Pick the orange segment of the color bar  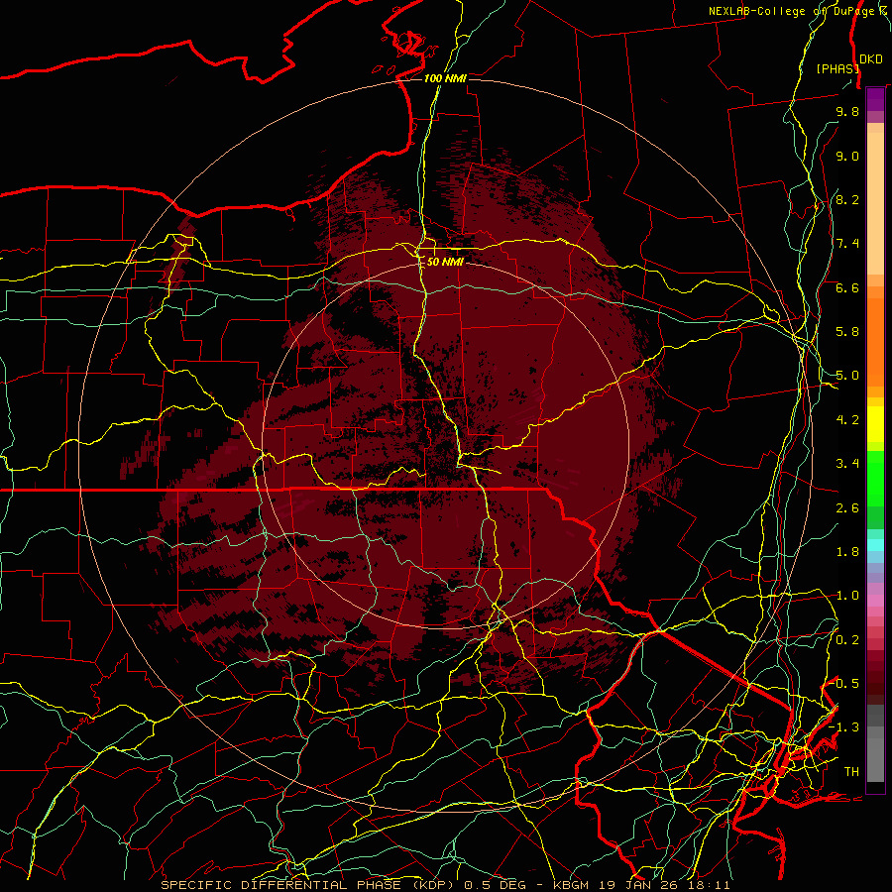pos(875,341)
